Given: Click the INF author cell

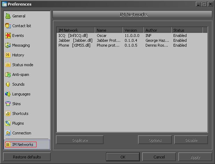Looking at the screenshot, I should [149, 36].
